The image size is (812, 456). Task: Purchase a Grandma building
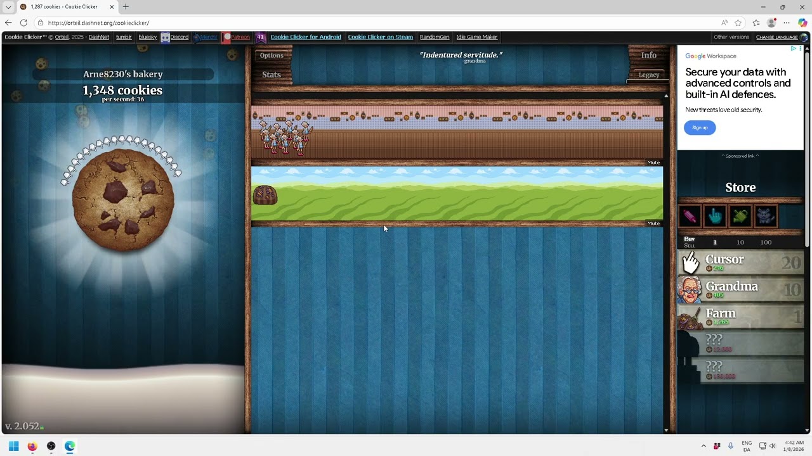[740, 289]
